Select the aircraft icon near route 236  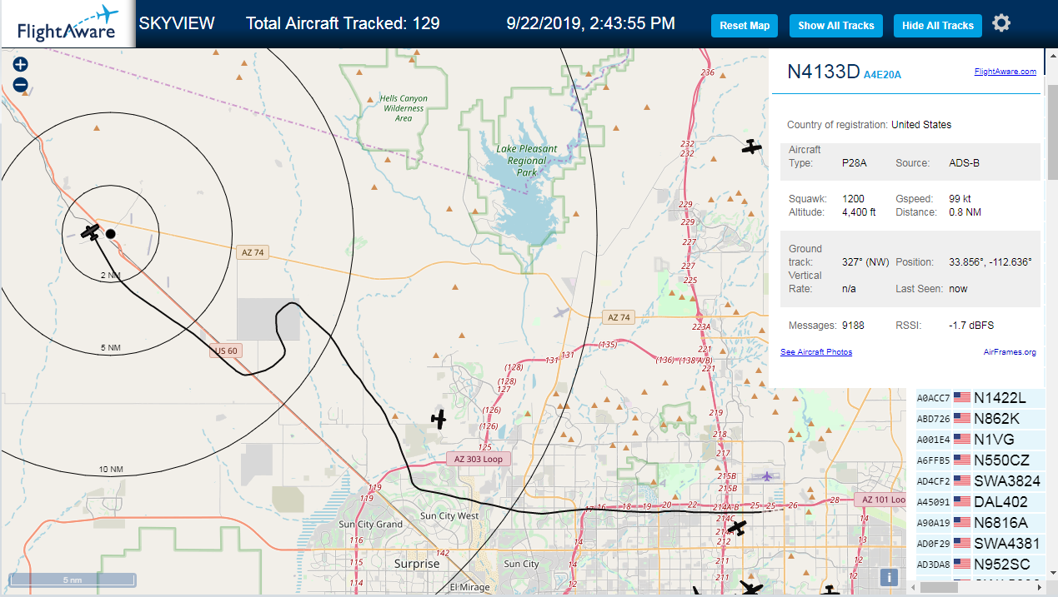[x=752, y=147]
